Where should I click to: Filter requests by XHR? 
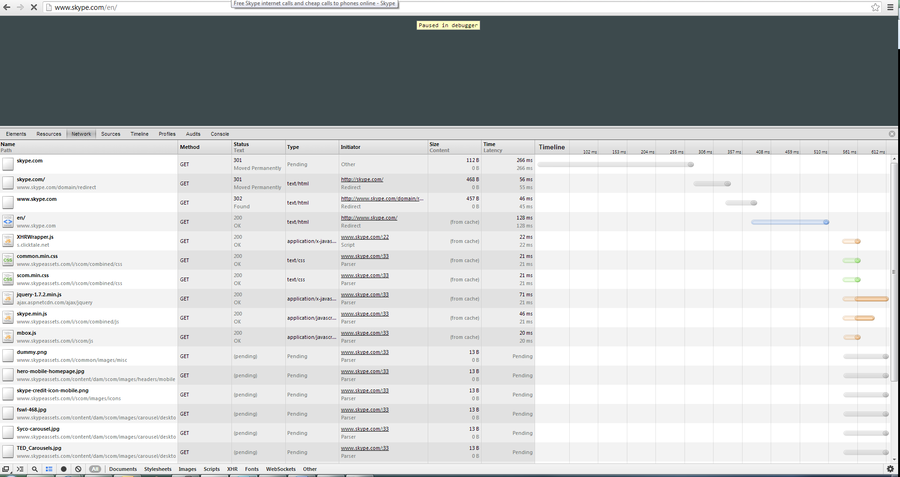pos(232,469)
